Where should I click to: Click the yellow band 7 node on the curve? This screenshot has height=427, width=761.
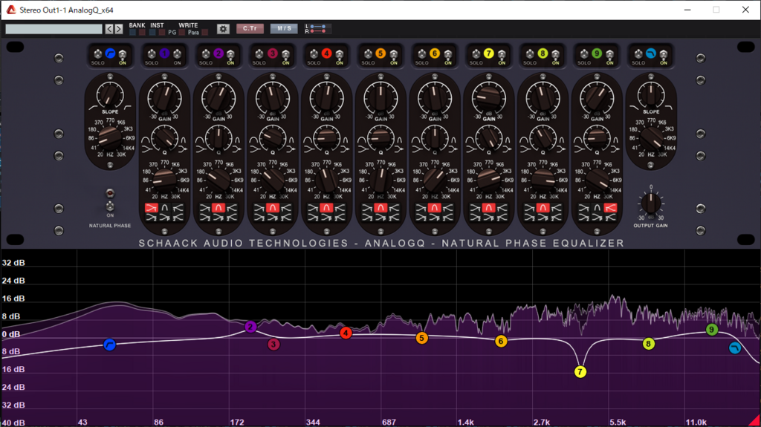click(580, 372)
